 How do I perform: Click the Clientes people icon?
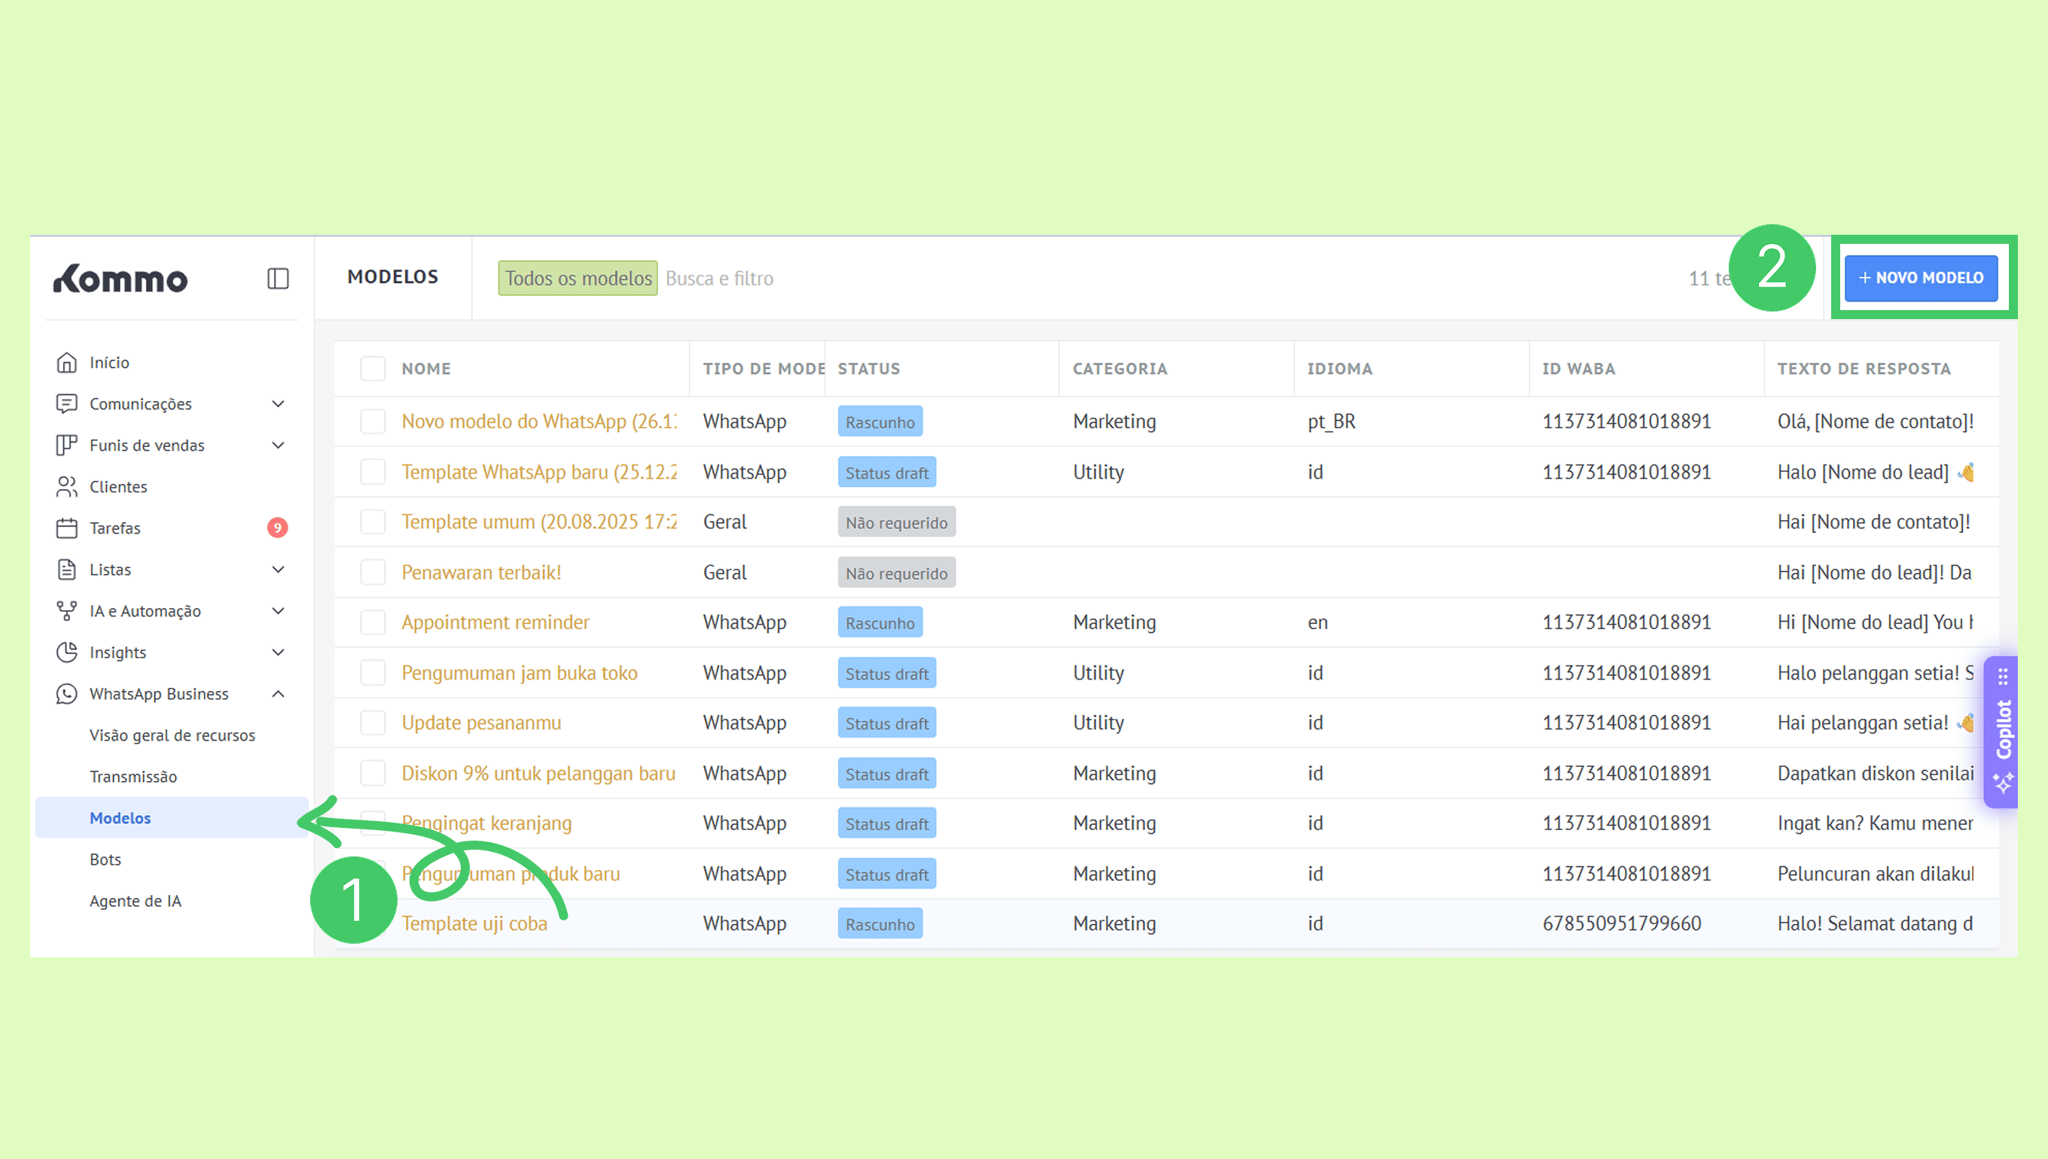coord(67,486)
